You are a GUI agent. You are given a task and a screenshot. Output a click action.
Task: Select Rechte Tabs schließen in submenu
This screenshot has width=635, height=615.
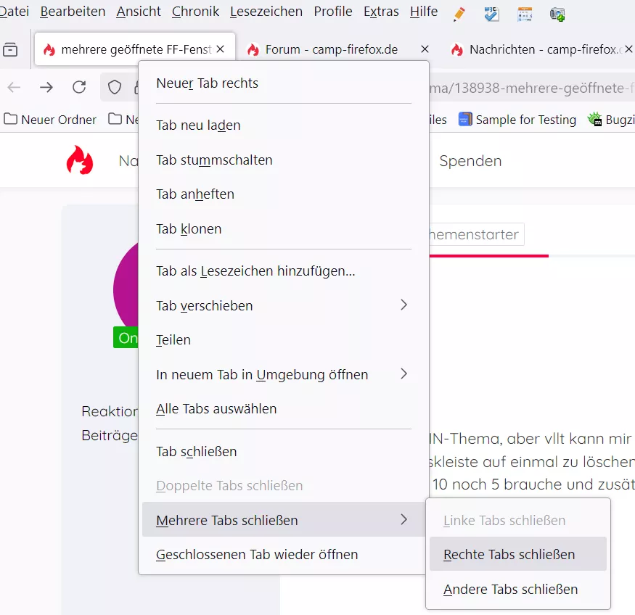click(518, 554)
